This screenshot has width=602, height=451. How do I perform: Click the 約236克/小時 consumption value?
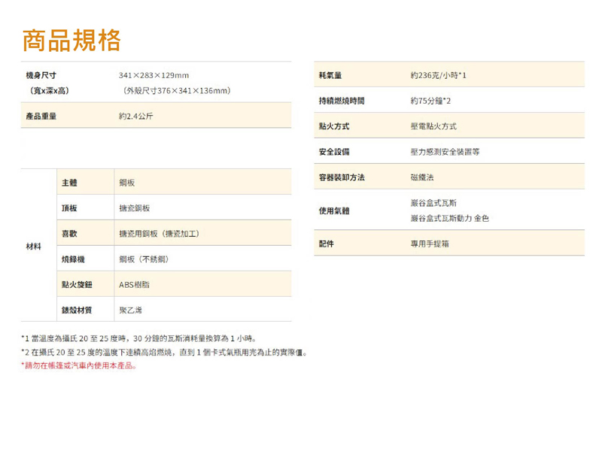pos(439,75)
